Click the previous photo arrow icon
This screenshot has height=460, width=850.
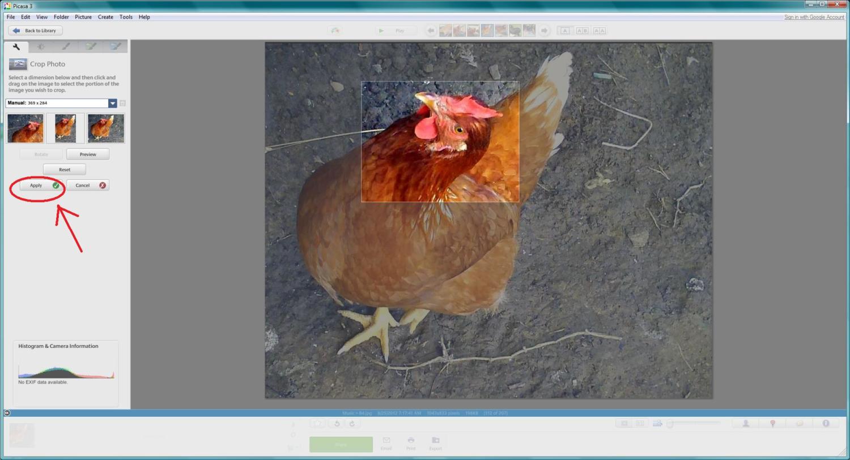[431, 31]
